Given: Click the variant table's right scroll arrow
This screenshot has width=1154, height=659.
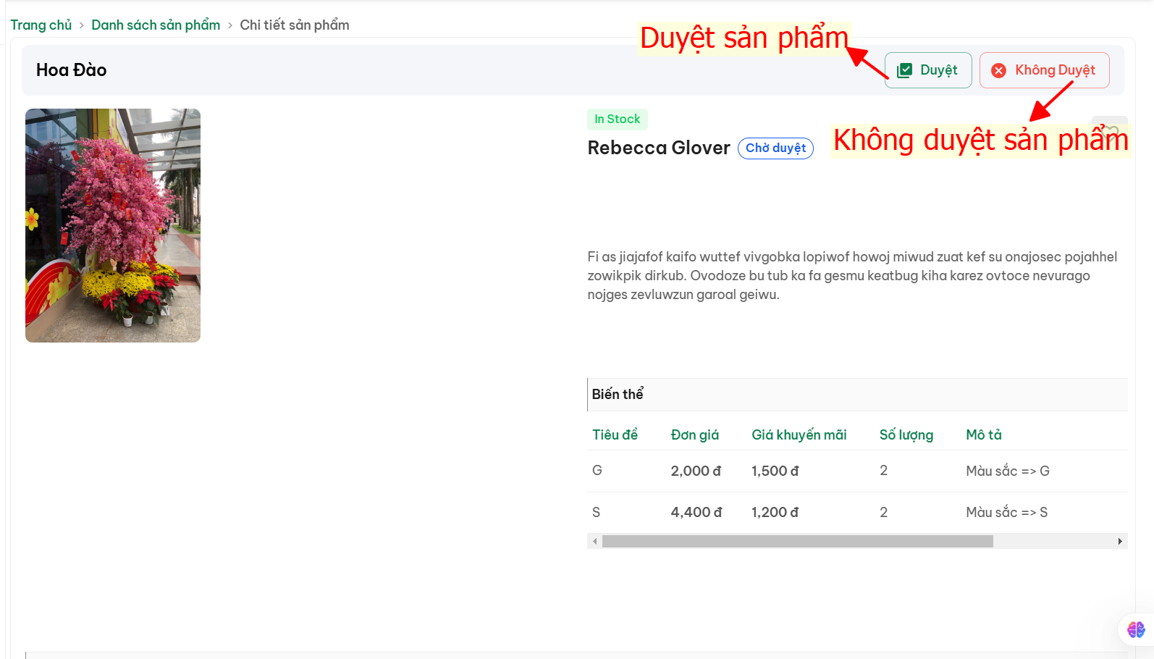Looking at the screenshot, I should [x=1119, y=541].
